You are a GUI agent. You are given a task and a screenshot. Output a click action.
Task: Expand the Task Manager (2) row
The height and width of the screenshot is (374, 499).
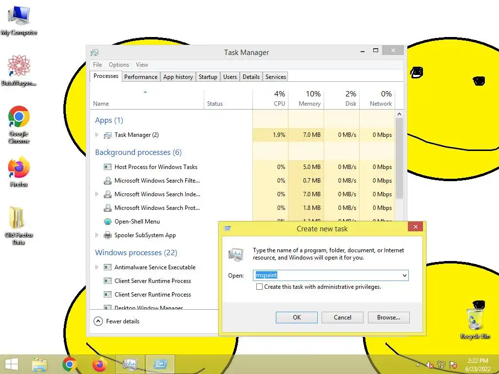pos(97,135)
